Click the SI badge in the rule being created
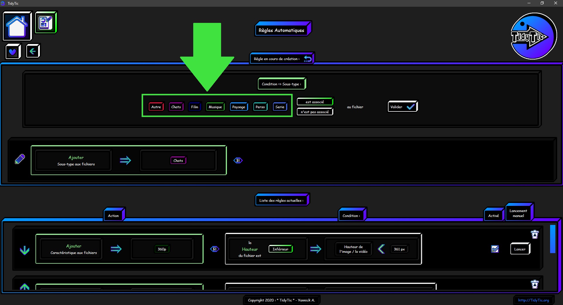The width and height of the screenshot is (563, 305). tap(238, 160)
